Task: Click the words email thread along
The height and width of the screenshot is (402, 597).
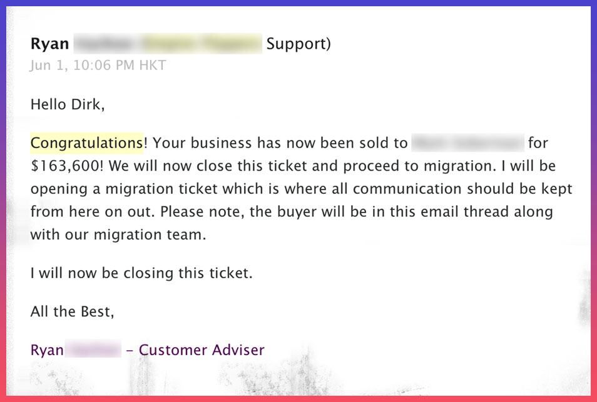Action: (487, 212)
